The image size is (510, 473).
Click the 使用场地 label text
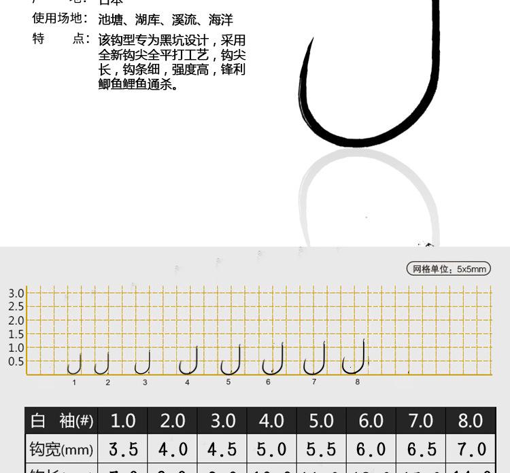pos(60,18)
